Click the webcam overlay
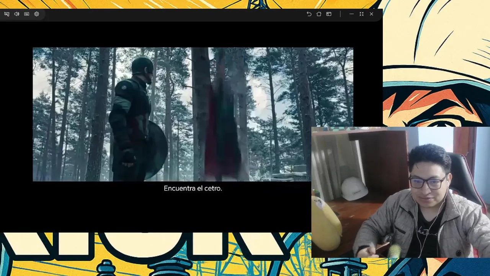This screenshot has width=490, height=276. [x=400, y=192]
